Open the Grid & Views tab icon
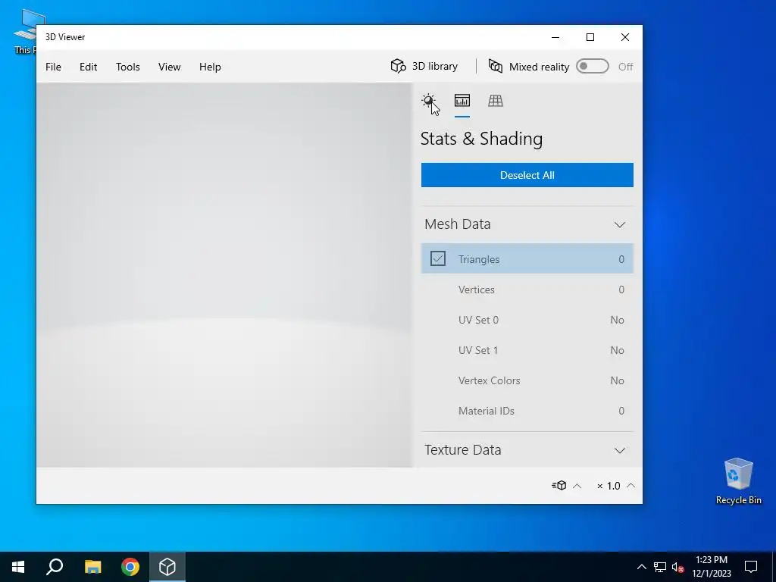776x582 pixels. click(496, 101)
